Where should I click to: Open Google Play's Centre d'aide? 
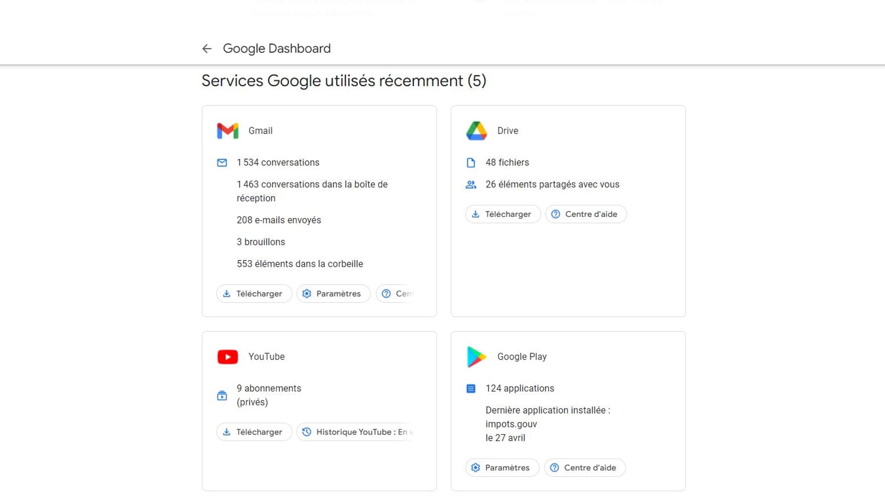click(584, 467)
